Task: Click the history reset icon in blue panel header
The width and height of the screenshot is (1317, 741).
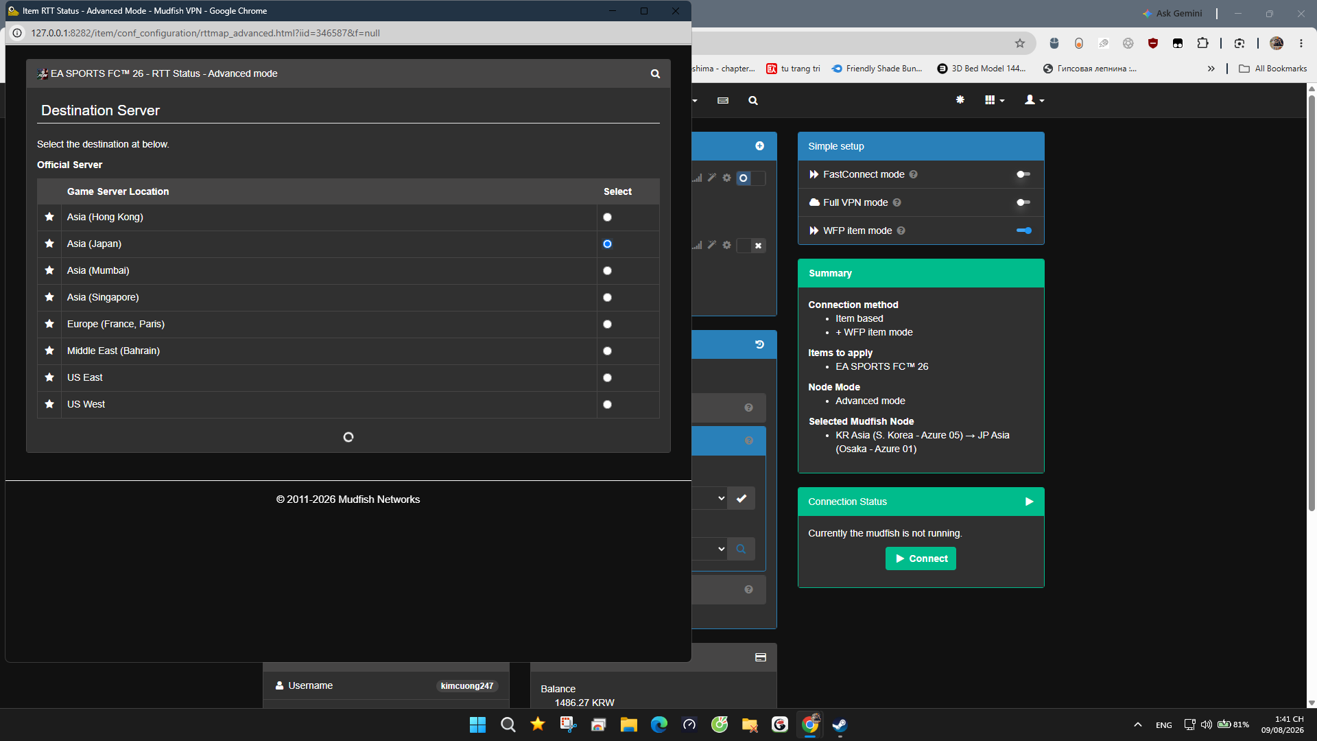Action: click(759, 344)
